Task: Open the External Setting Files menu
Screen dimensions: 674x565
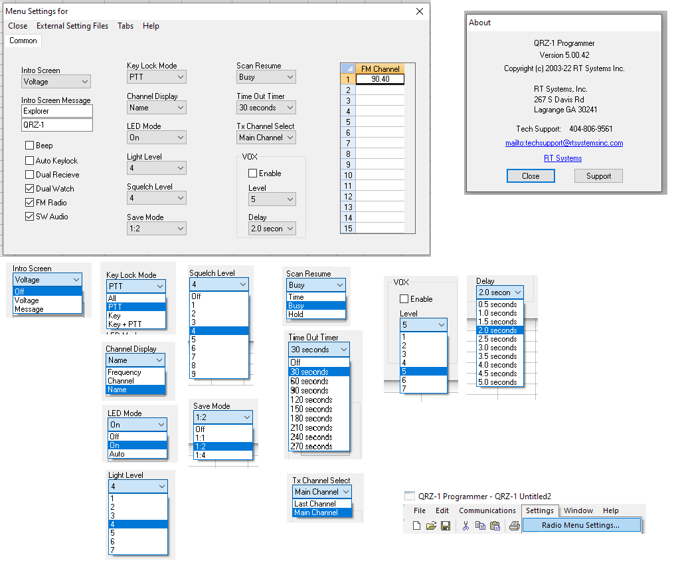Action: pyautogui.click(x=72, y=26)
